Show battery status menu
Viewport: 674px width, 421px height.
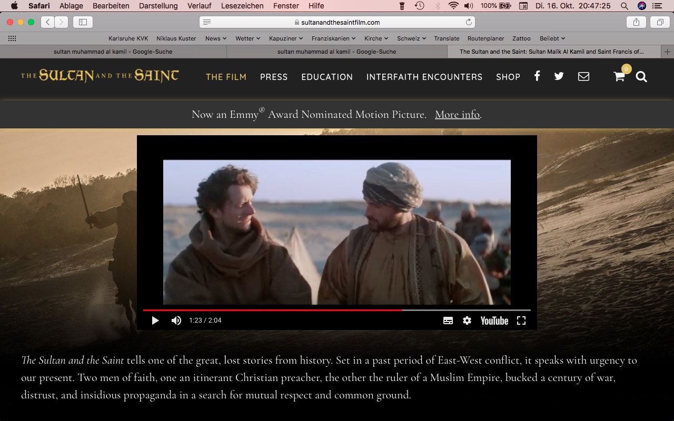[495, 6]
